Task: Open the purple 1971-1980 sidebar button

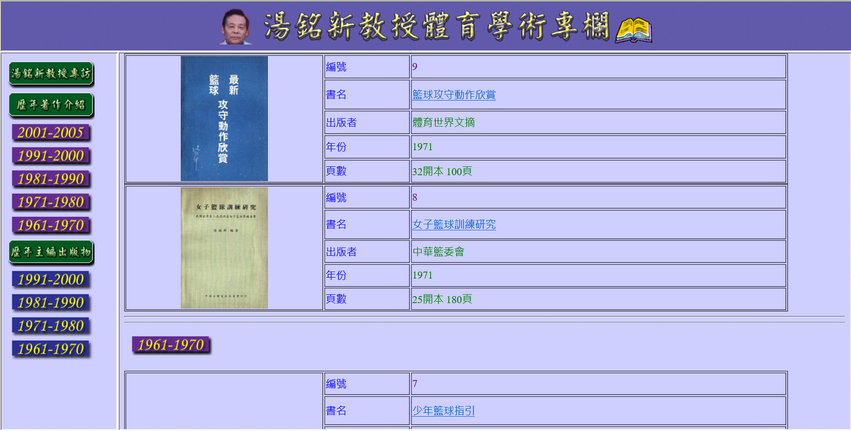Action: click(51, 203)
